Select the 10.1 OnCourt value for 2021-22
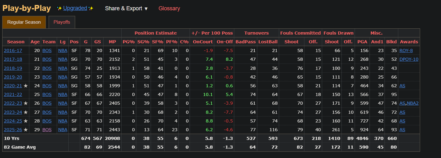The width and height of the screenshot is (441, 158). tap(207, 95)
